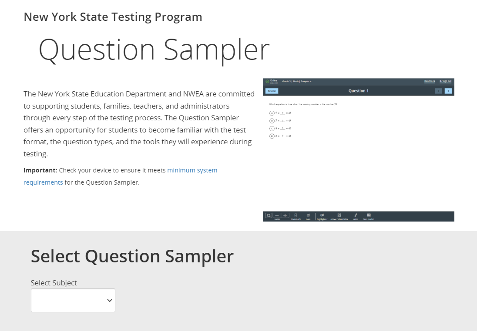Click the Directions link in header
Screen dimensions: 477x331
(430, 81)
